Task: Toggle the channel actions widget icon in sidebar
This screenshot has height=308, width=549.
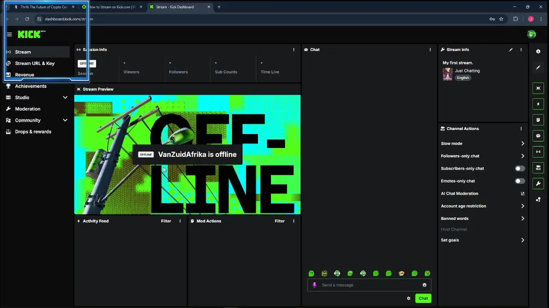Action: tap(538, 168)
